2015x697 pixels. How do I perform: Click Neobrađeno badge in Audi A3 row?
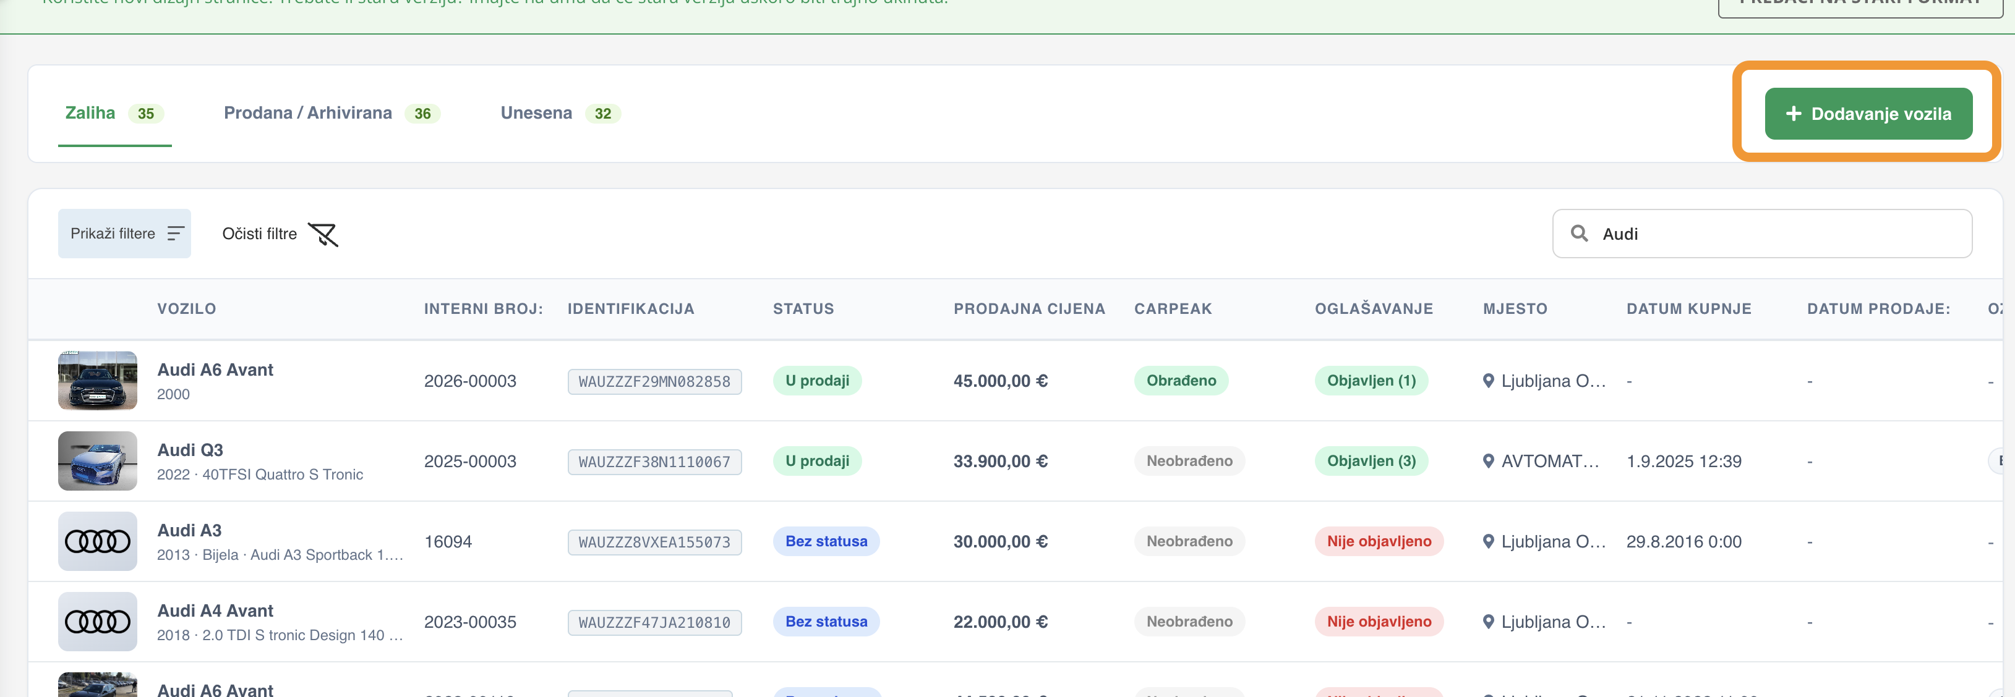pos(1189,541)
